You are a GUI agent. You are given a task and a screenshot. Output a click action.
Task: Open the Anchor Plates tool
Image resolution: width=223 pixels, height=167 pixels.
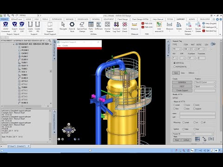click(107, 27)
